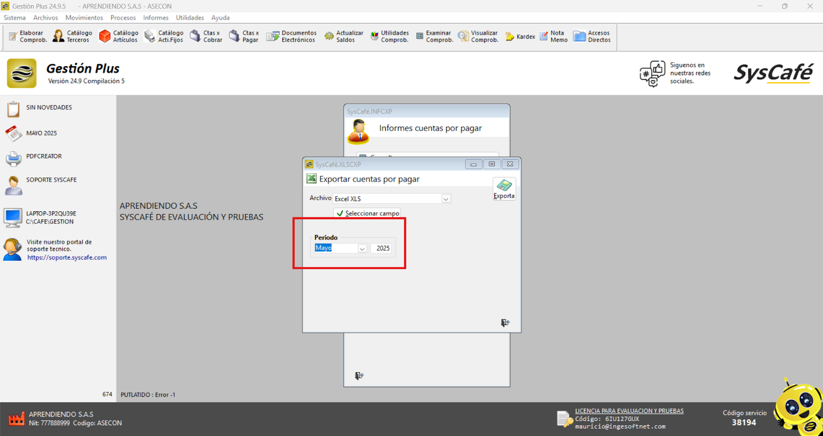Image resolution: width=823 pixels, height=436 pixels.
Task: Open the Informes menu
Action: 155,17
